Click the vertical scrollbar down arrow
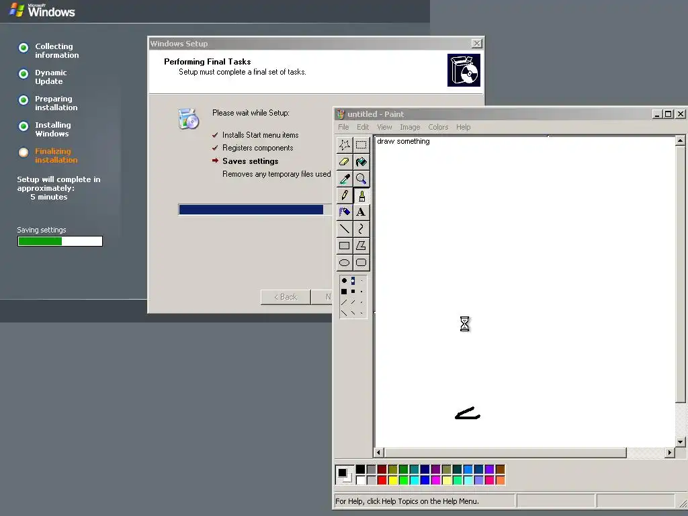This screenshot has width=688, height=516. click(x=680, y=442)
